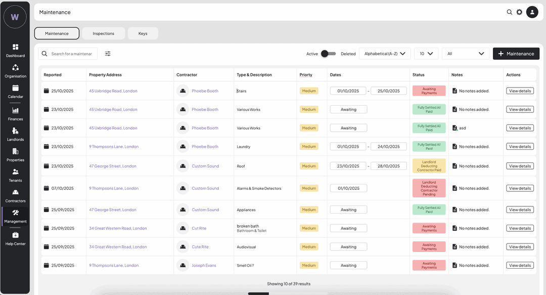546x295 pixels.
Task: Expand the Alphabetical (A-Z) sort dropdown
Action: (x=384, y=54)
